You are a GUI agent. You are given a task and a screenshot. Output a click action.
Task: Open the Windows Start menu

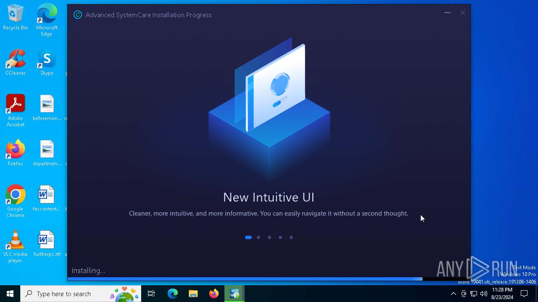10,294
